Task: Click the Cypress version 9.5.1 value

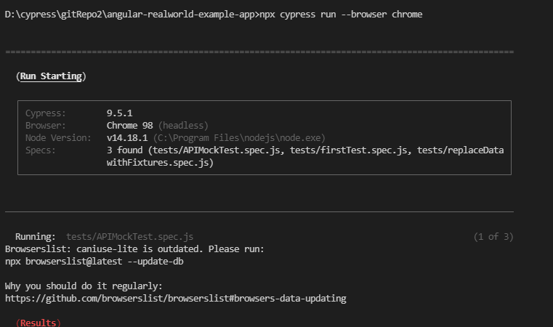Action: (x=120, y=113)
